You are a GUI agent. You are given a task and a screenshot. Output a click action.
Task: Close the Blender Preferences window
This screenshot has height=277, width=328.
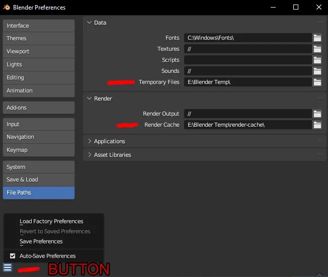pyautogui.click(x=319, y=8)
